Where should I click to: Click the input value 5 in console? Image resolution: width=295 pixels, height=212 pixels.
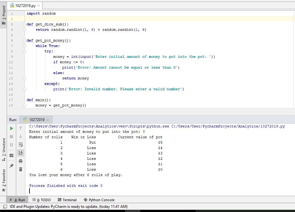[144, 132]
